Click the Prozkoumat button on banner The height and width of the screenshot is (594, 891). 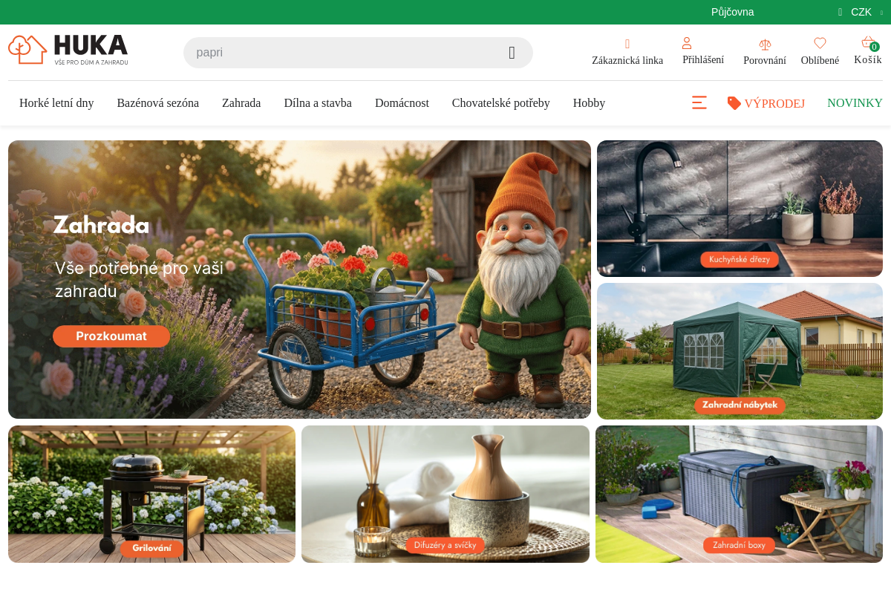click(111, 336)
